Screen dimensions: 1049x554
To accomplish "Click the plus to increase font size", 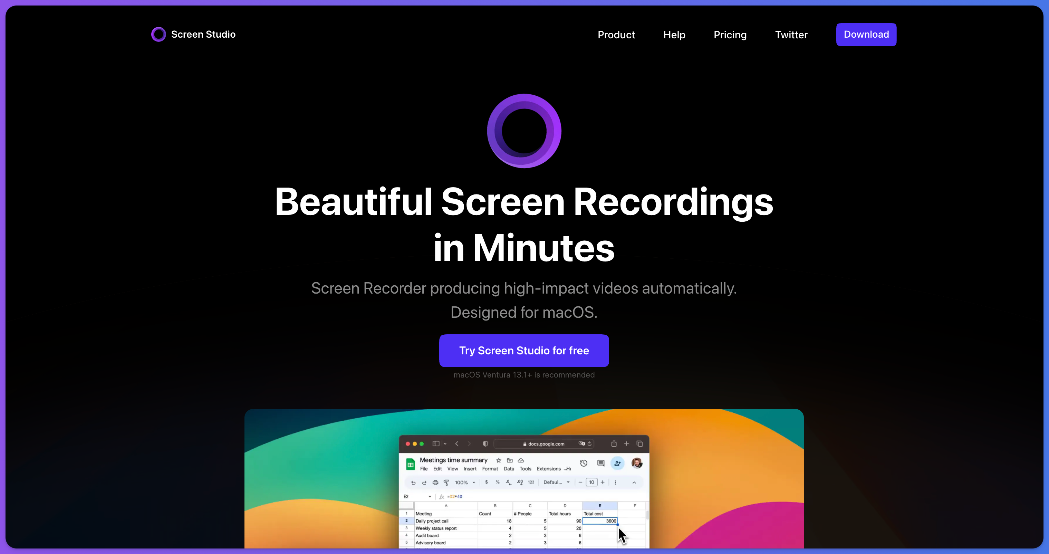I will [603, 482].
